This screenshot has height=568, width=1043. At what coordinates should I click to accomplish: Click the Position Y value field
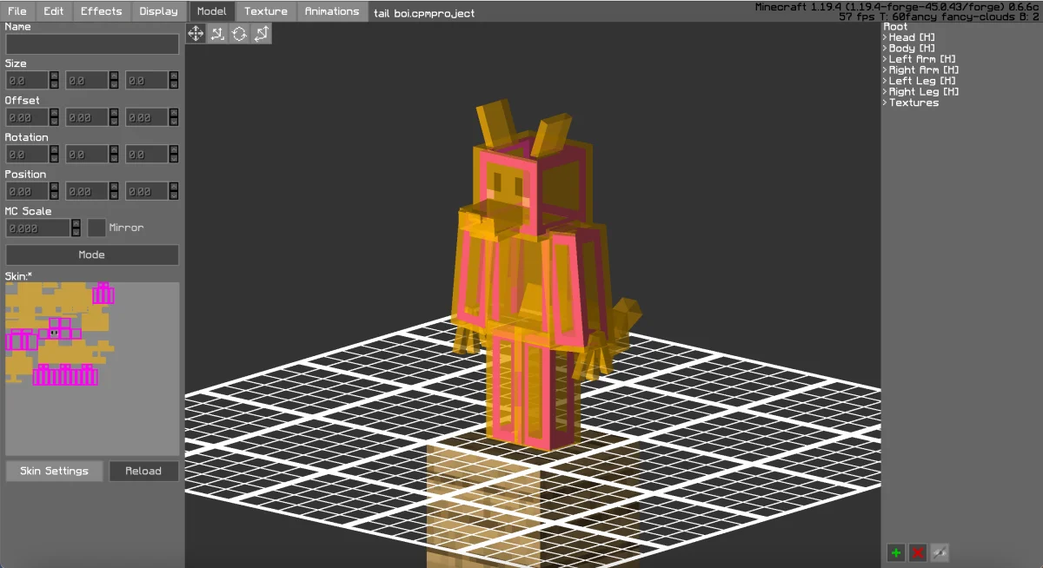(87, 191)
